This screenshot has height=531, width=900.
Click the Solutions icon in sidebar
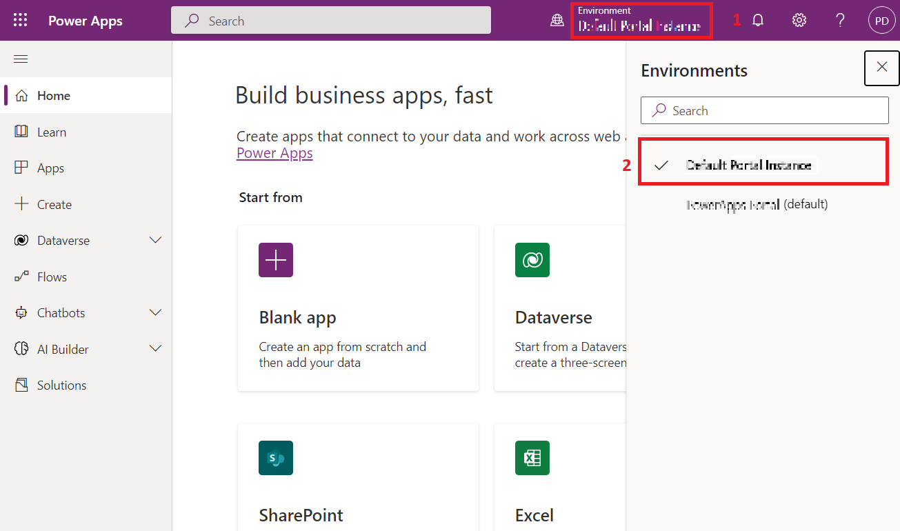pos(21,385)
